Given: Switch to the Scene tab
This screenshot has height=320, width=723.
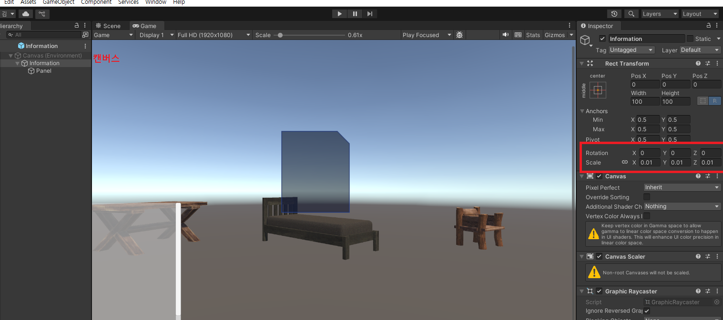Looking at the screenshot, I should coord(108,26).
